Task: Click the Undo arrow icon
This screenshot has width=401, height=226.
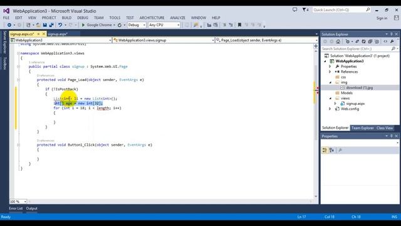Action: (x=60, y=25)
